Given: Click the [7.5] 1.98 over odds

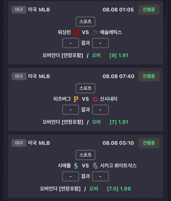Looking at the screenshot, I should pos(119,189).
